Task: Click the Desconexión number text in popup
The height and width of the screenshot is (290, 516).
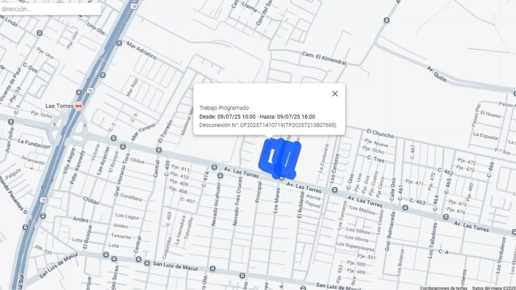Action: point(267,125)
